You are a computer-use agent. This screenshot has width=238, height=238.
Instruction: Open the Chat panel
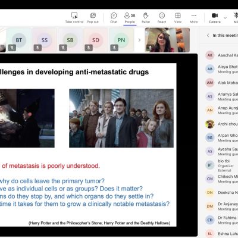114,18
